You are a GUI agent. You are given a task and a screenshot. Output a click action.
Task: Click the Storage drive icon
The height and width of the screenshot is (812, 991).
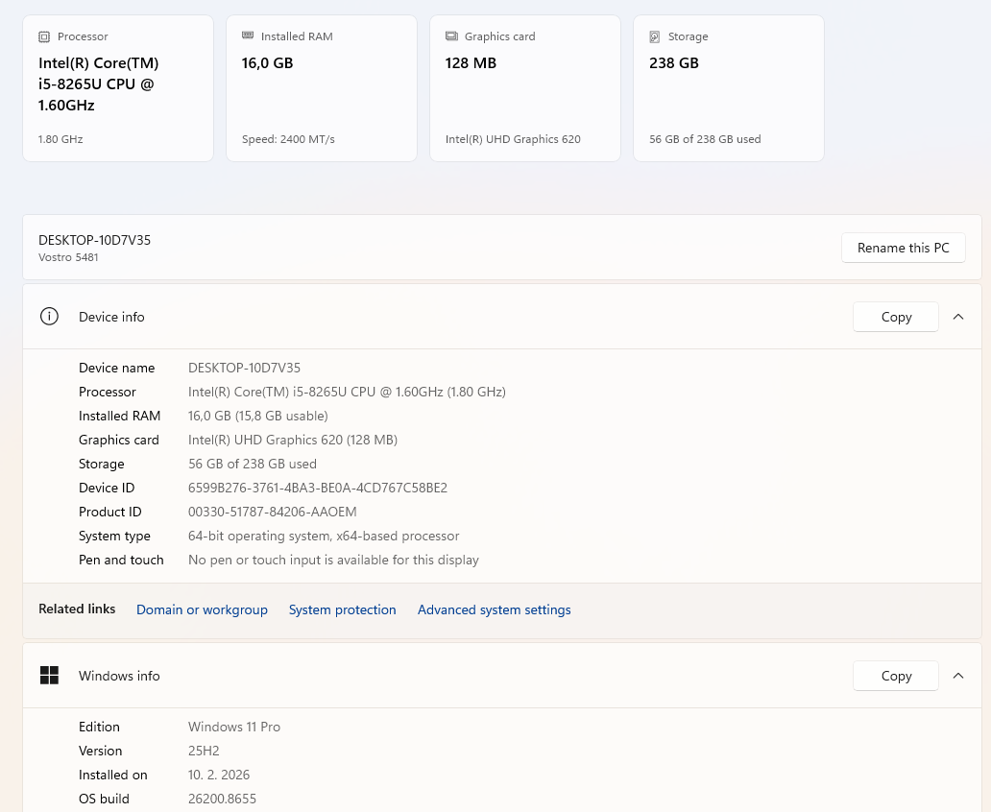[655, 36]
